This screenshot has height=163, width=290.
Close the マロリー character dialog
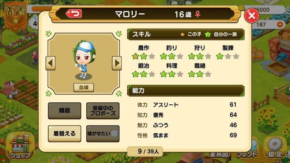point(252,16)
